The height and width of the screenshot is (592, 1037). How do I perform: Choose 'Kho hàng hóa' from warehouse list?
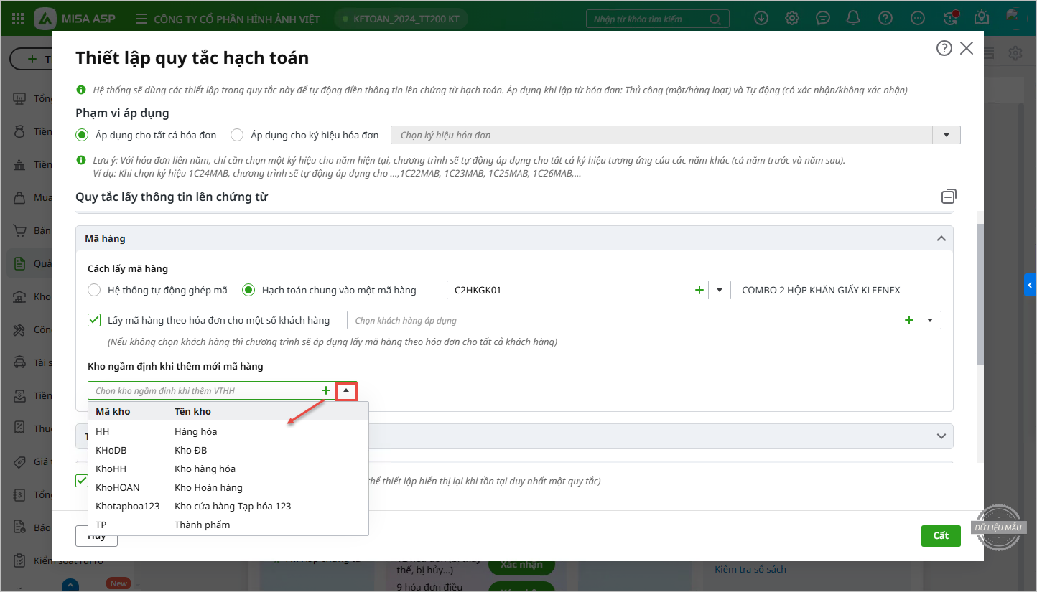coord(205,469)
